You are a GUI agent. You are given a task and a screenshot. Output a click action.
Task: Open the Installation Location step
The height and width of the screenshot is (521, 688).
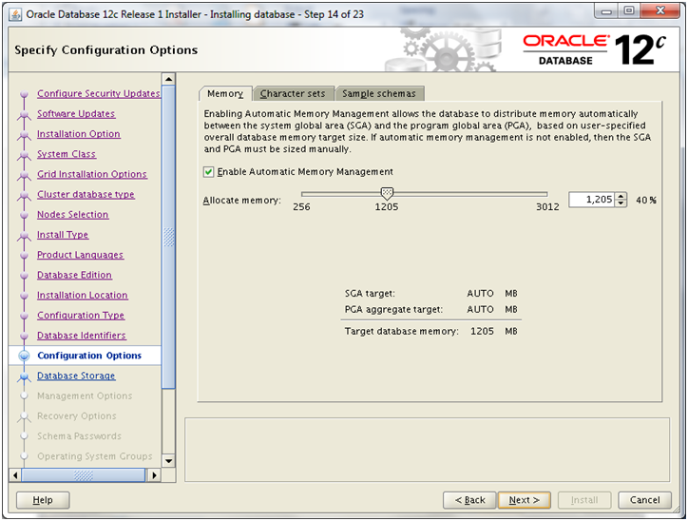tap(83, 296)
